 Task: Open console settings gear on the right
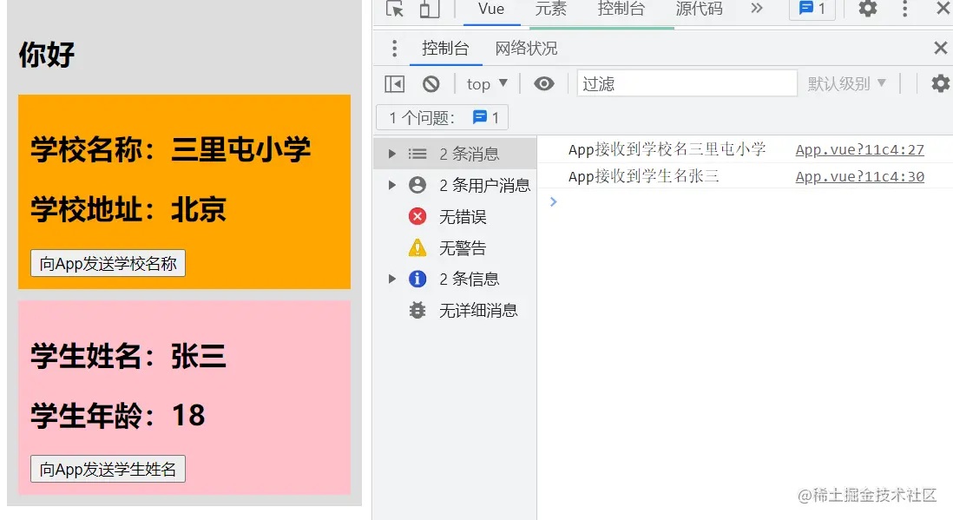(x=940, y=83)
